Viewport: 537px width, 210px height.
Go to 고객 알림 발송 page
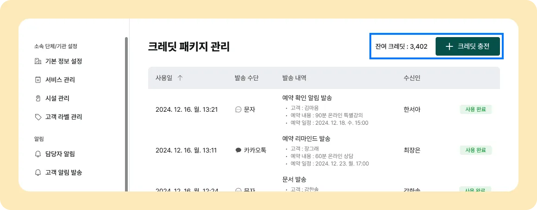[58, 172]
